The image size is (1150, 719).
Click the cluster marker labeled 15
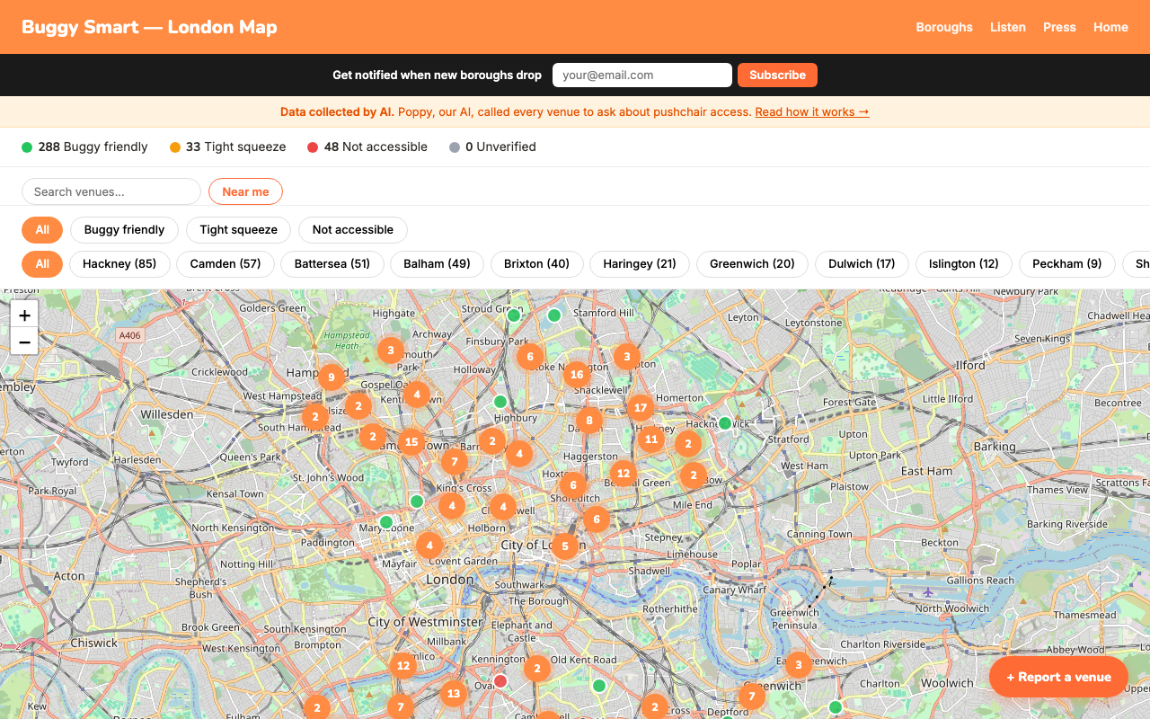tap(411, 441)
